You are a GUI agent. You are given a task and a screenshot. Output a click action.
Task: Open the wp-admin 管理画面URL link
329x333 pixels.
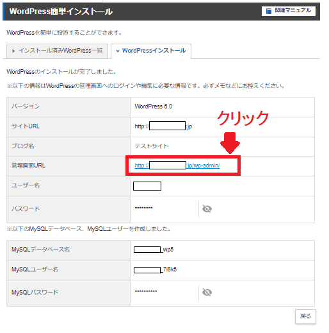[x=177, y=166]
